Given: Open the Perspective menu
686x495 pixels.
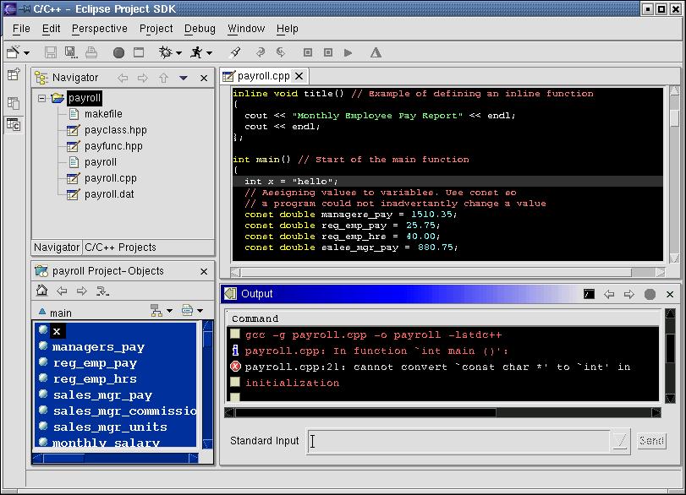Looking at the screenshot, I should (x=99, y=28).
